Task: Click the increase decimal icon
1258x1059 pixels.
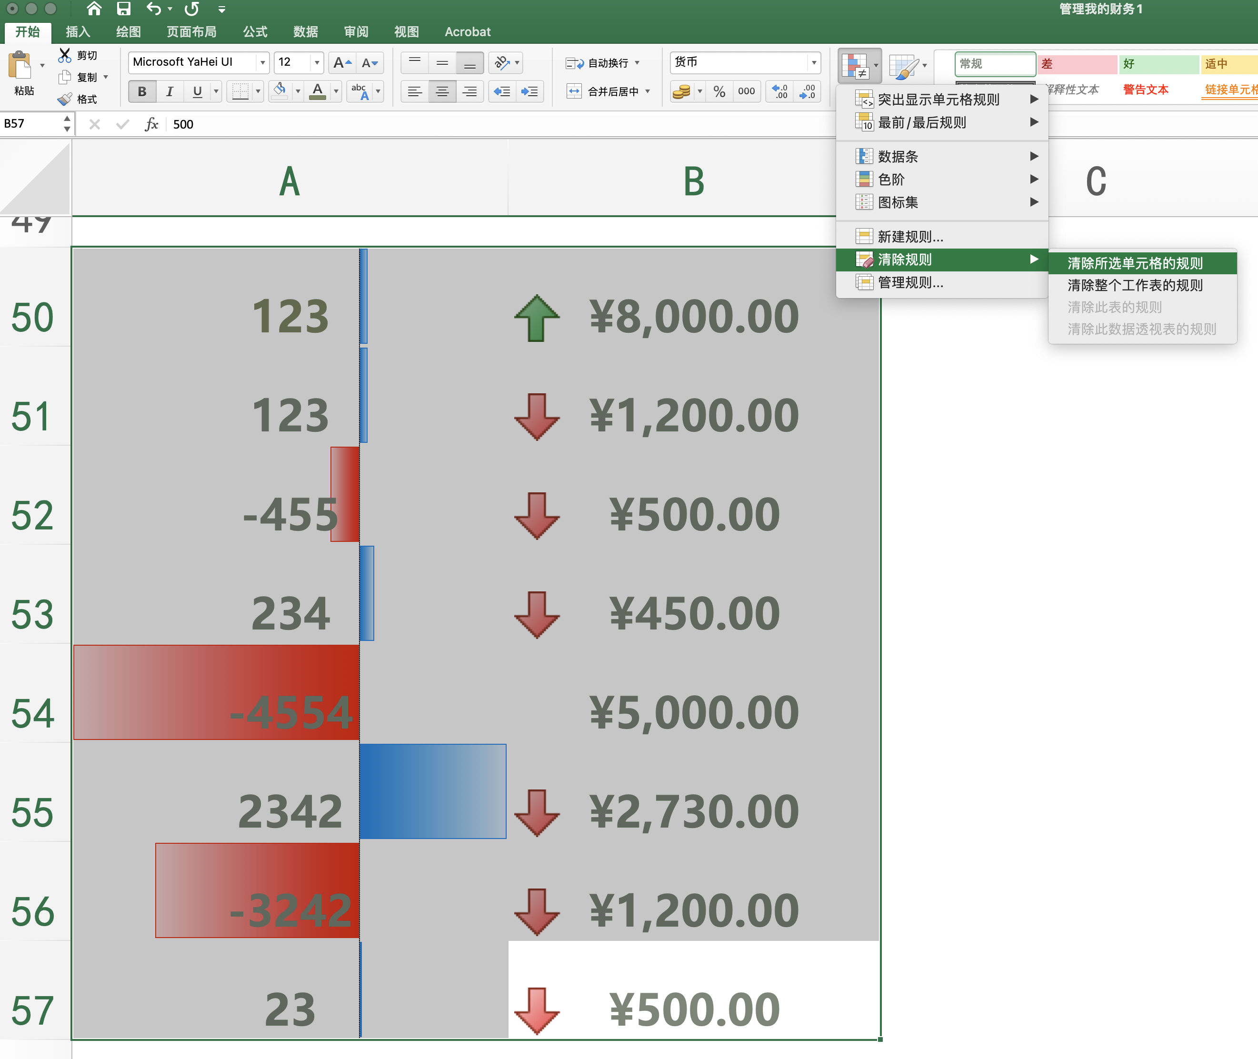Action: click(x=779, y=91)
